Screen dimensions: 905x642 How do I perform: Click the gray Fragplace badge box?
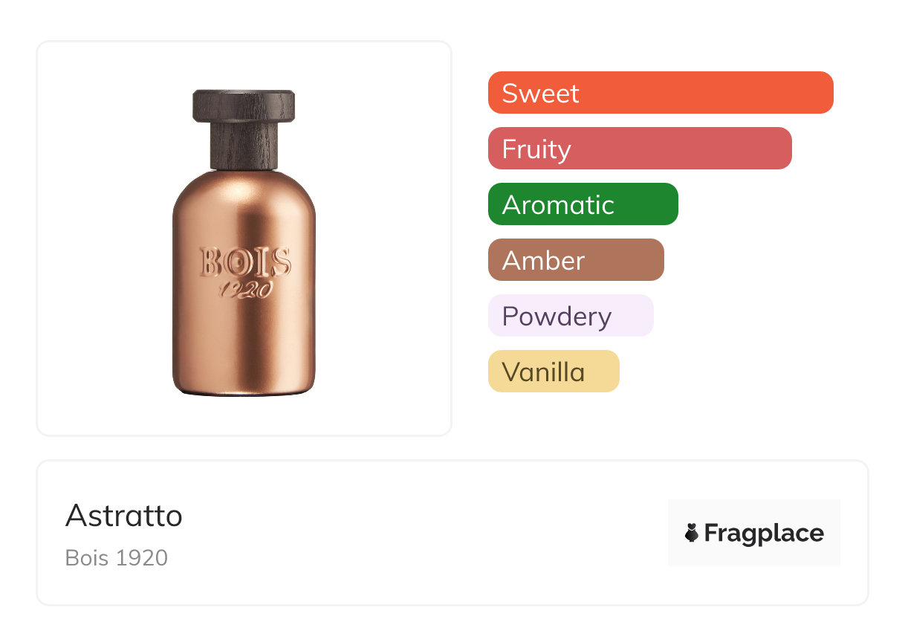point(754,533)
